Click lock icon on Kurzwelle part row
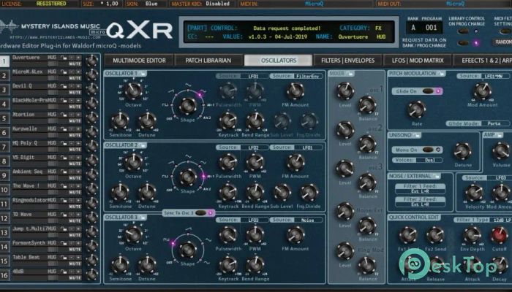 [x=64, y=129]
